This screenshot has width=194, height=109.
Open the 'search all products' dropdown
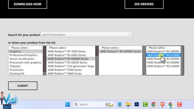click(86, 35)
